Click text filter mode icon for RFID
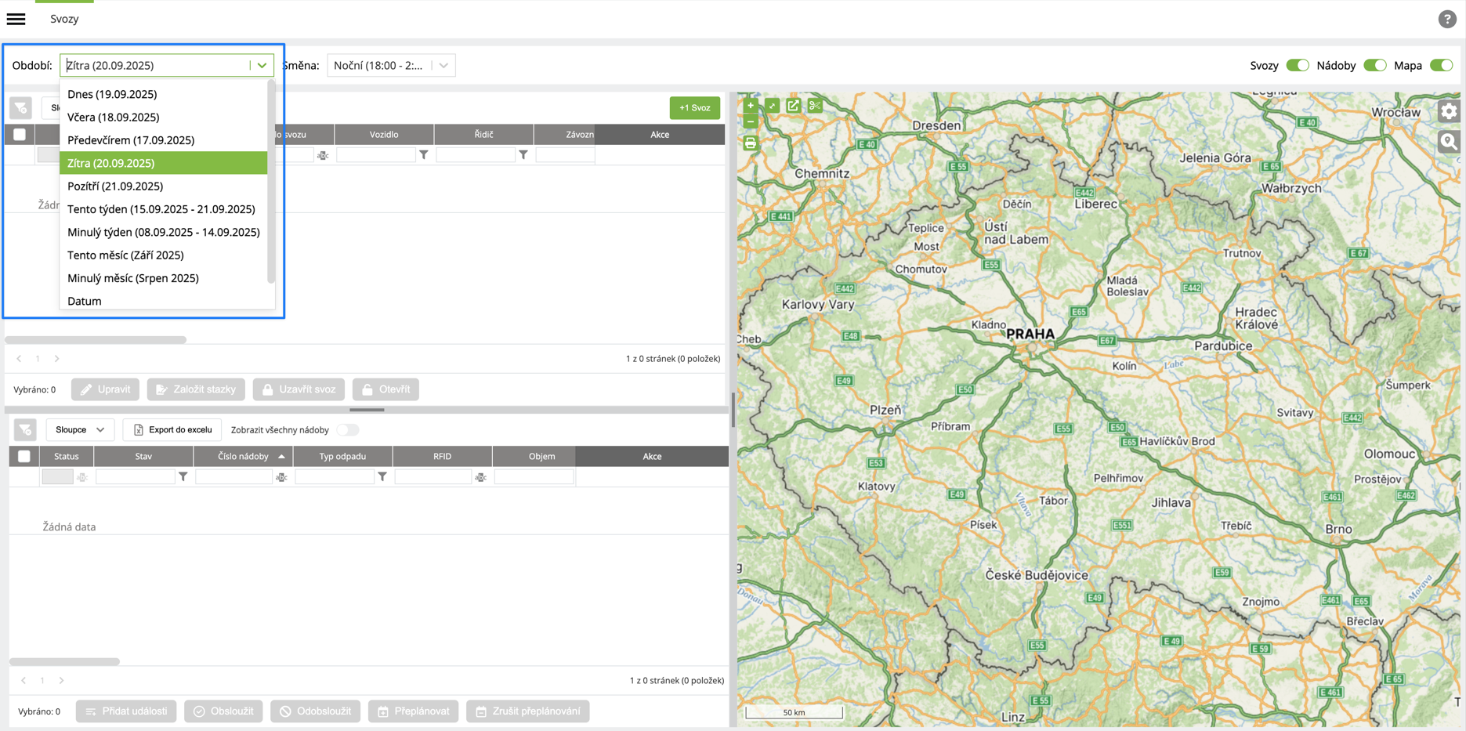Screen dimensions: 1466x731 click(x=481, y=477)
